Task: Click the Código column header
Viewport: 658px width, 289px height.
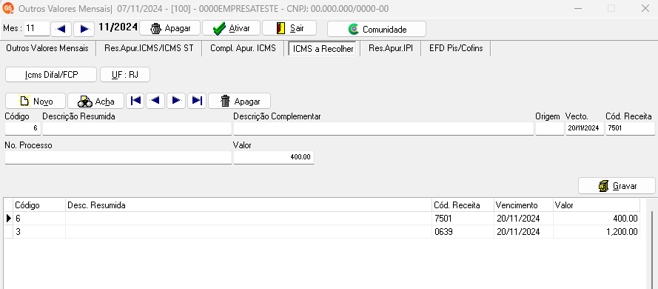Action: (39, 205)
